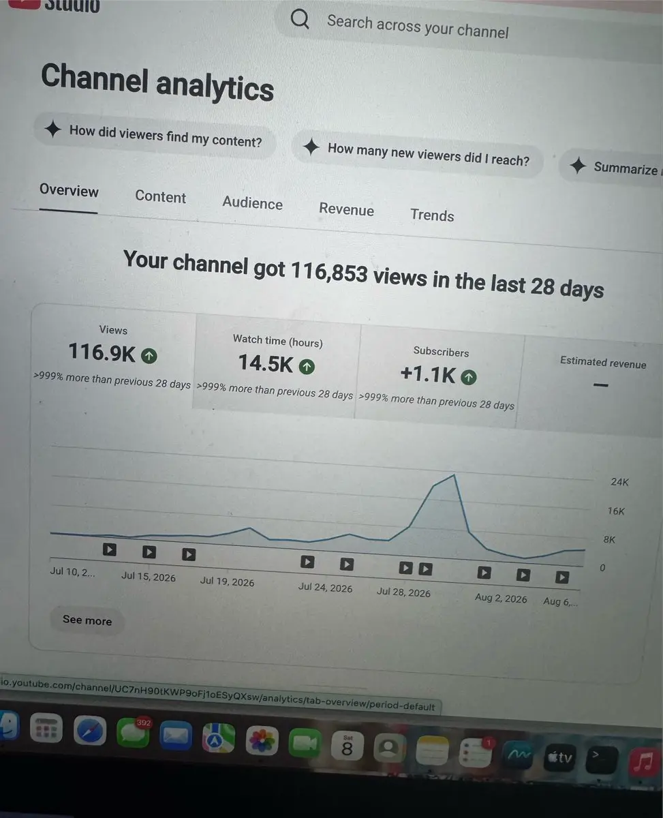Open second of paired markers above Jul 28

pyautogui.click(x=425, y=569)
